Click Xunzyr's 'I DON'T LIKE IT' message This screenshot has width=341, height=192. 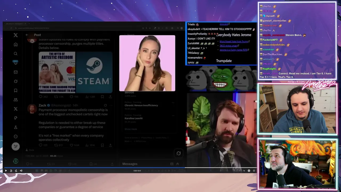coord(201,39)
